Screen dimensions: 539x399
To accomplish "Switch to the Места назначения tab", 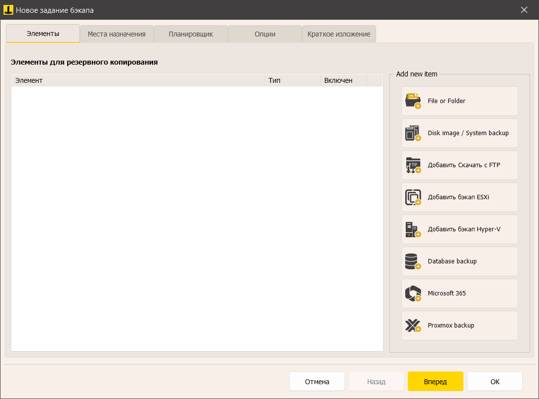I will point(116,34).
